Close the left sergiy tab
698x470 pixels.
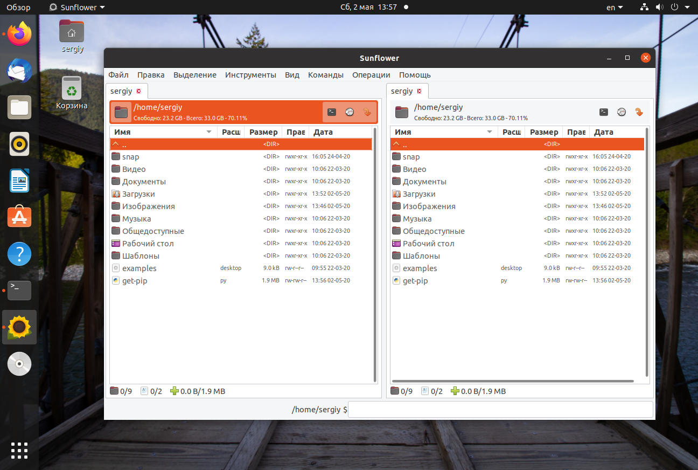tap(139, 91)
